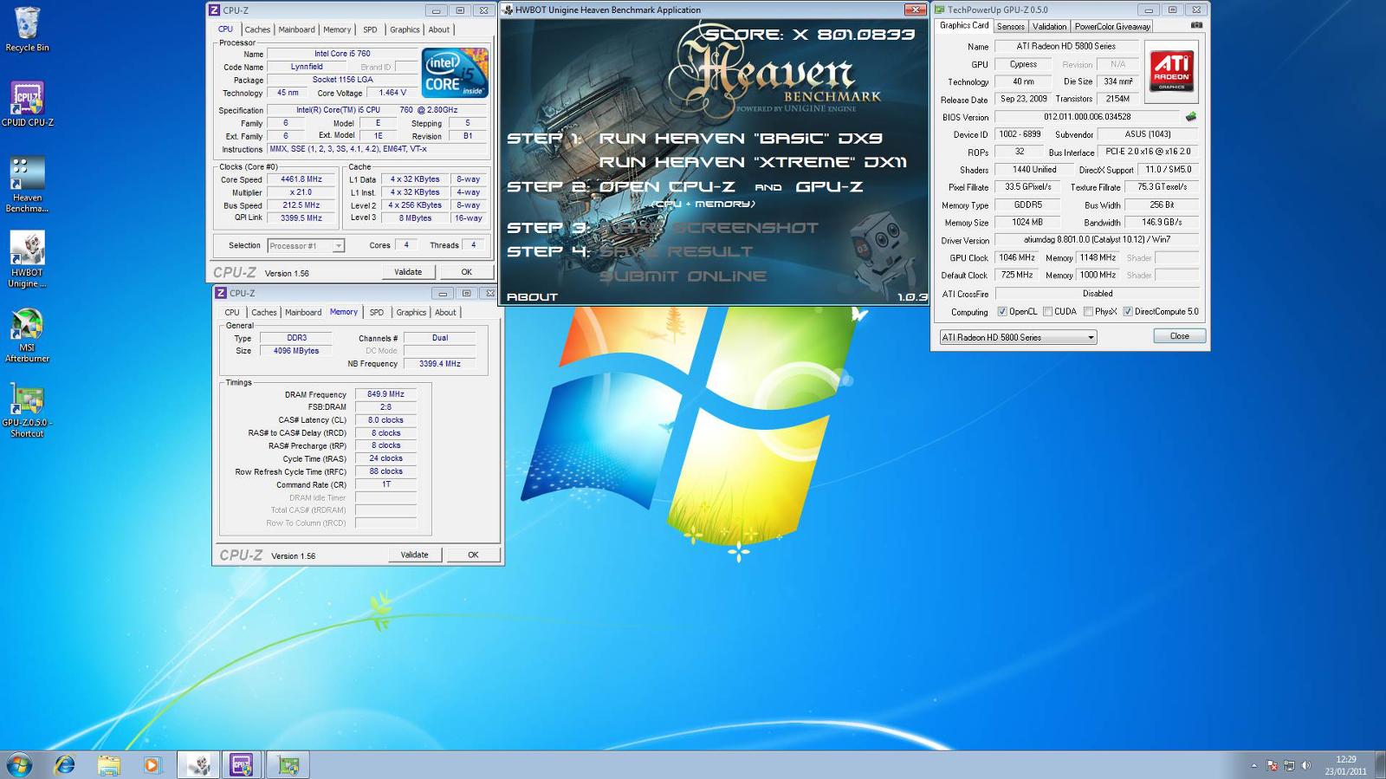Screen dimensions: 1386x779
Task: Click RUN HEAVEN "XTREME" DX11
Action: [752, 162]
